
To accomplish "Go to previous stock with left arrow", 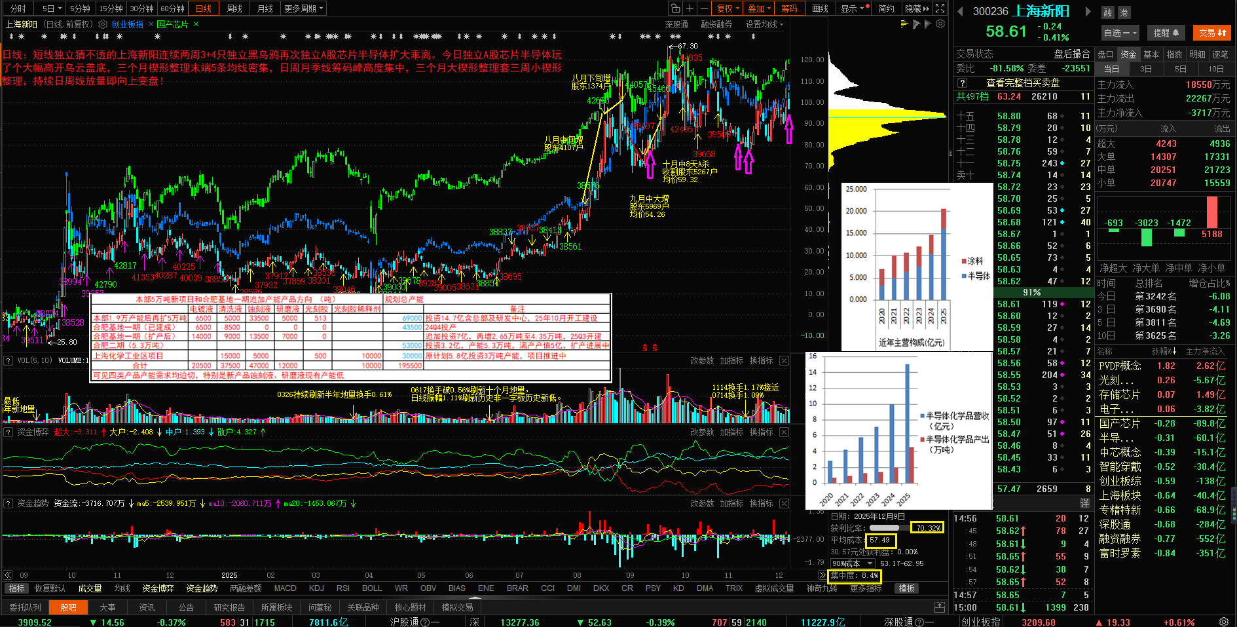I will pyautogui.click(x=961, y=11).
